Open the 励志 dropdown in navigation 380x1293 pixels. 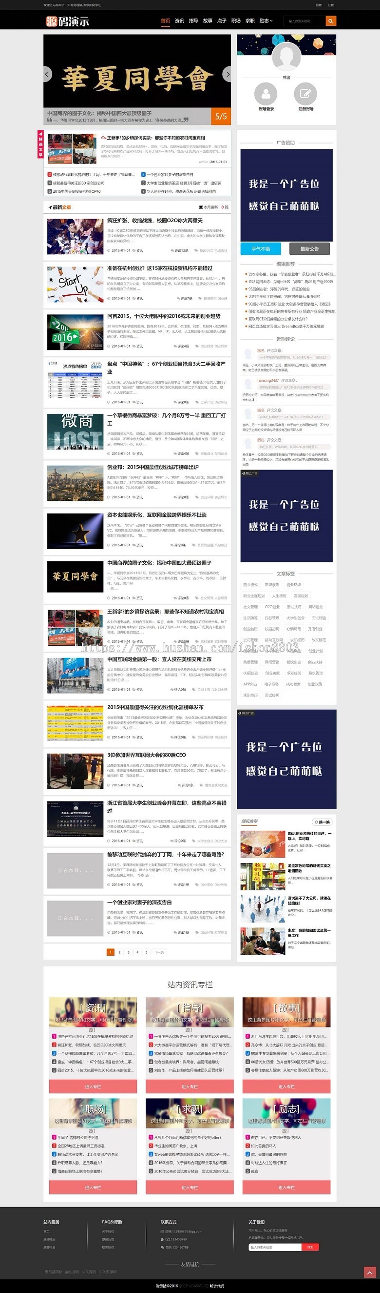pos(266,21)
